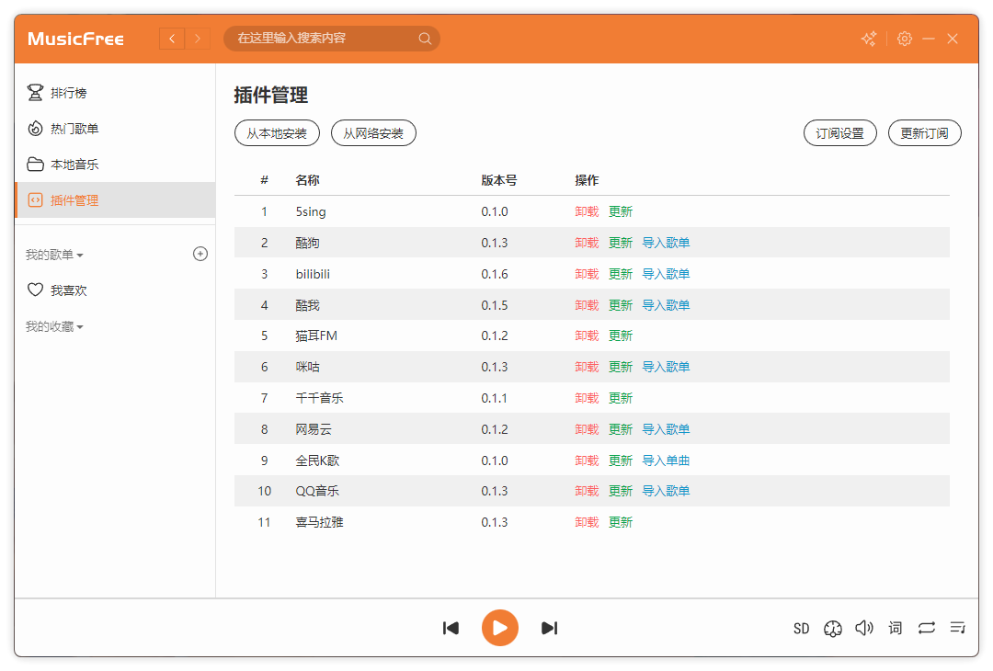Click the 从网络安装 button
993x671 pixels.
coord(373,133)
